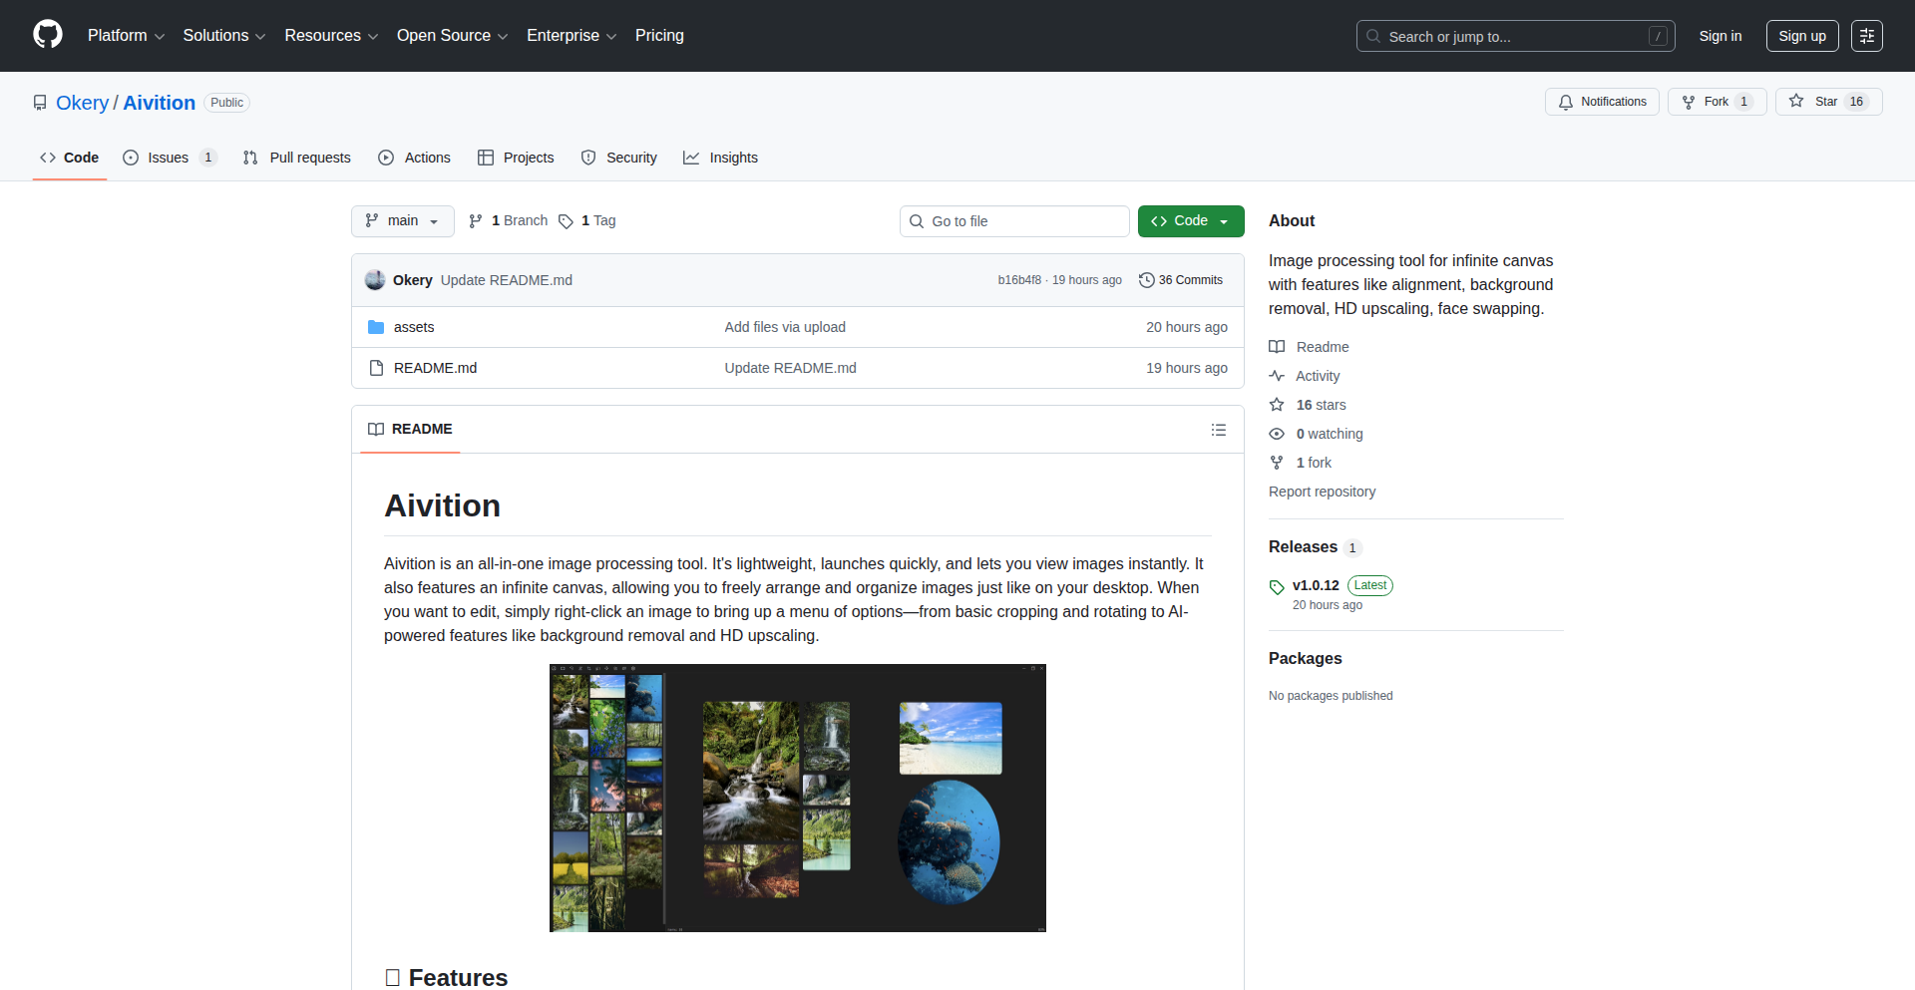
Task: View the 1 Tag link
Action: (x=587, y=221)
